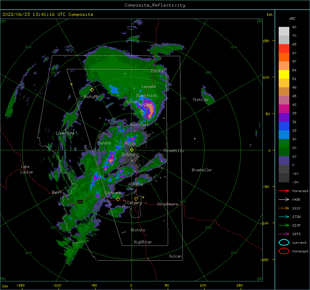This screenshot has height=290, width=310.
Task: Click the dBZ legend heading
Action: click(292, 18)
